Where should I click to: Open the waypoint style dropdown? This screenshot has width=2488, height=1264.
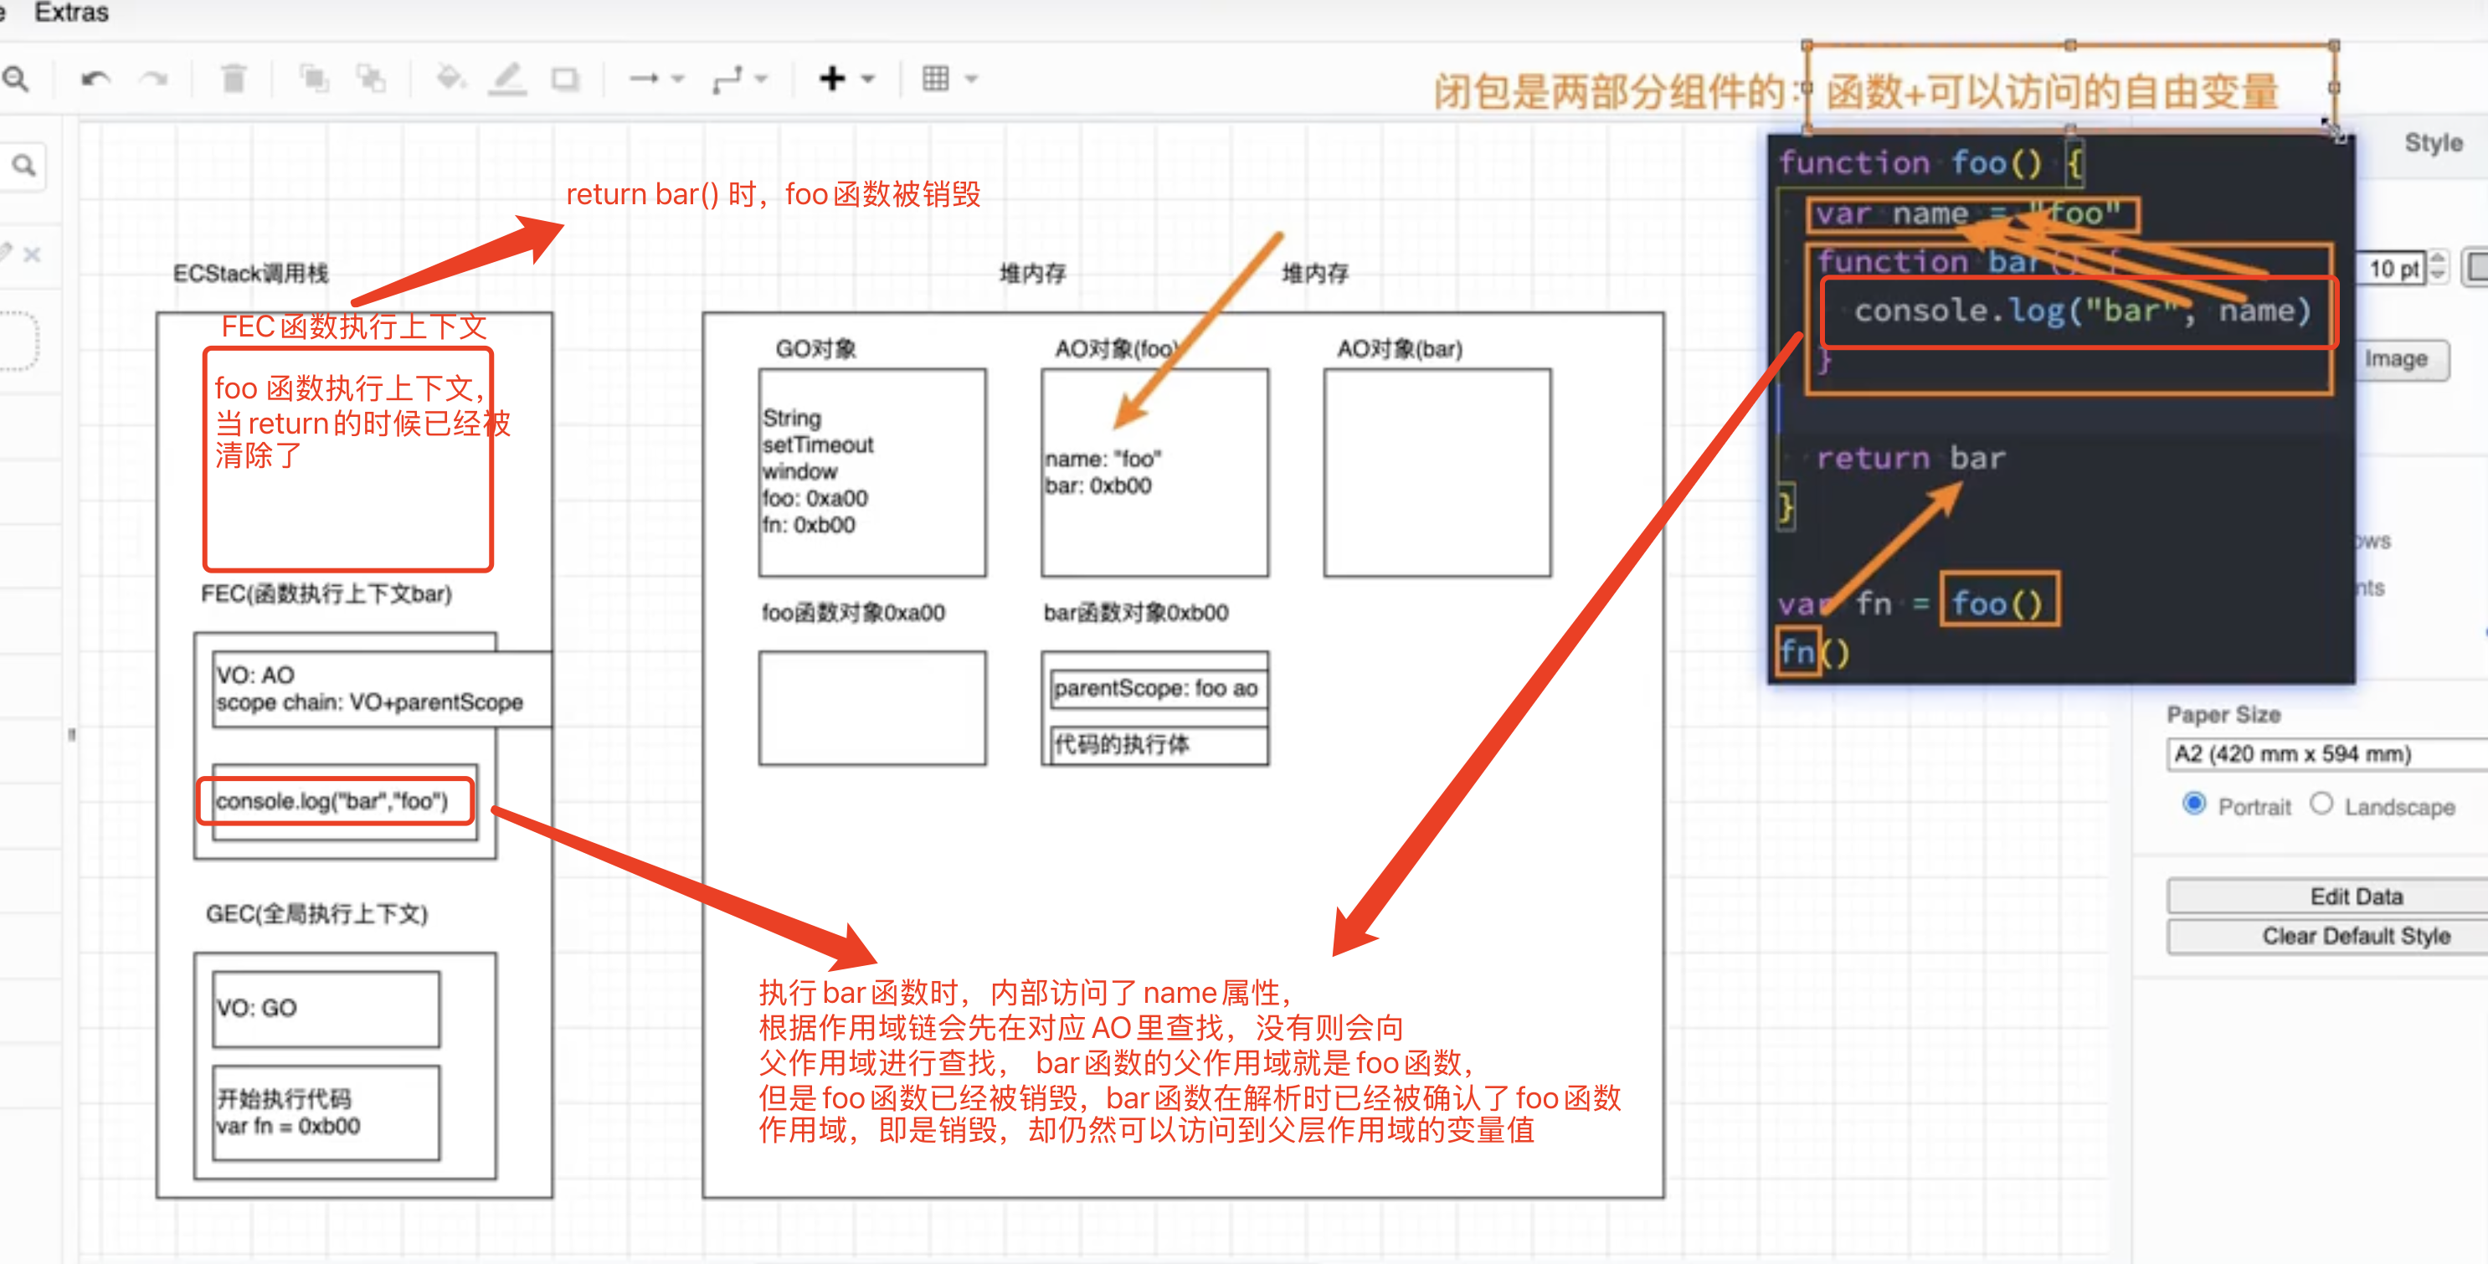tap(761, 80)
